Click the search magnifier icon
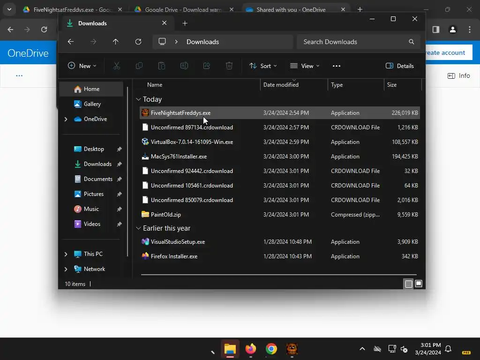 (412, 42)
